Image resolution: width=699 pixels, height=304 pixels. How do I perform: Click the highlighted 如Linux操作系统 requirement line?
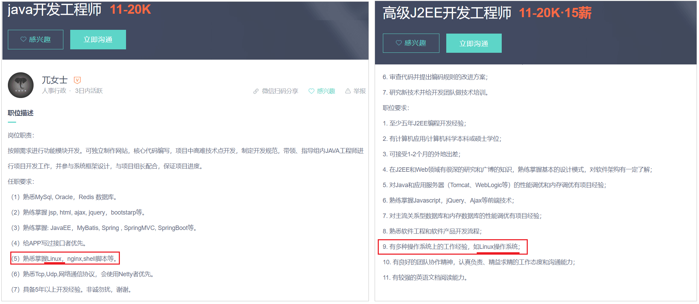tap(452, 247)
